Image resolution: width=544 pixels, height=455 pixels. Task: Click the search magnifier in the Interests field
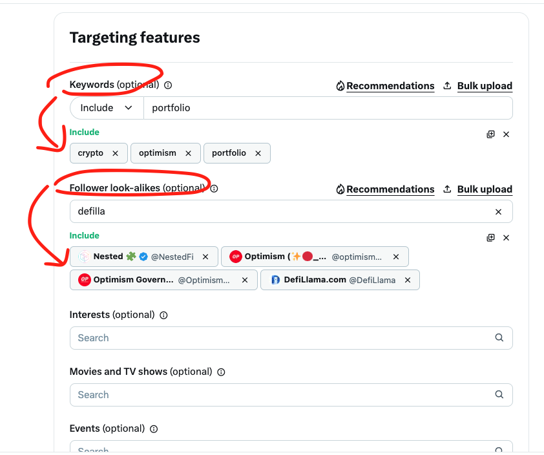click(499, 337)
